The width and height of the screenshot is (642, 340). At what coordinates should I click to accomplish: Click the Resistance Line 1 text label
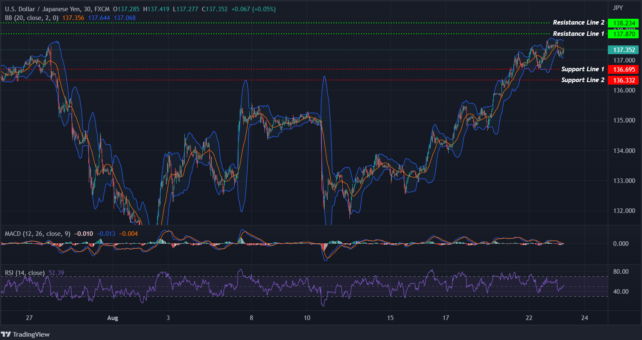pos(579,34)
